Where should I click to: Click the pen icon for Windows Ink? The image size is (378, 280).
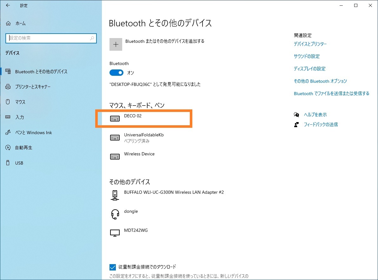pyautogui.click(x=8, y=132)
